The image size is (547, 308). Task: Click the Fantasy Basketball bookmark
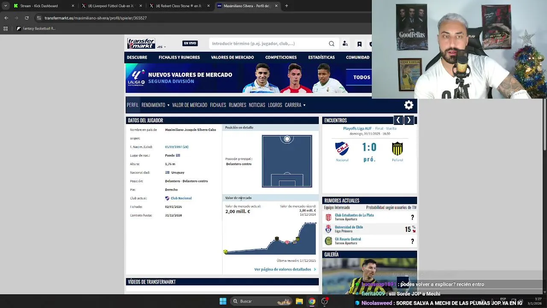(x=36, y=29)
